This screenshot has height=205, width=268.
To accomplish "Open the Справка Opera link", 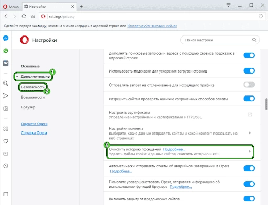I will click(34, 133).
